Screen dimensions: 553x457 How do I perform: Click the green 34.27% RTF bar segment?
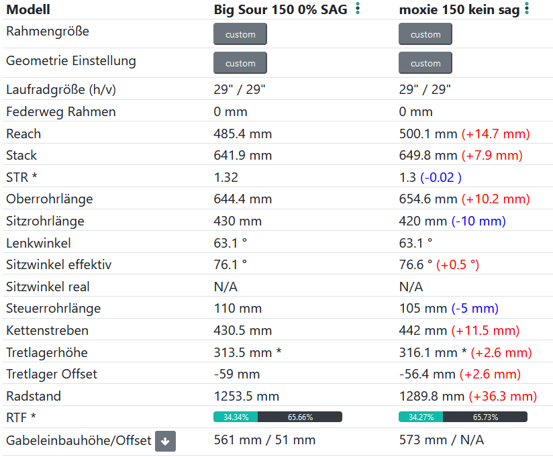421,417
